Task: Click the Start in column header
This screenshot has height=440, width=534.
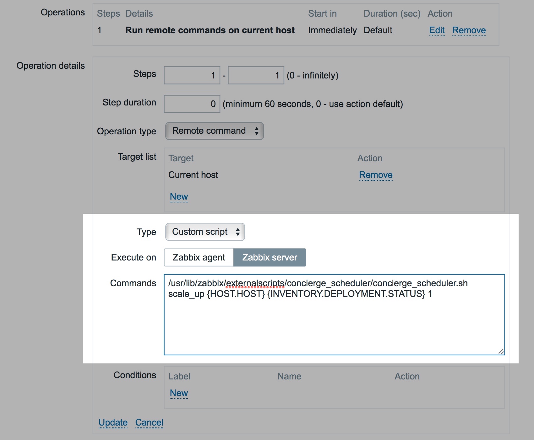Action: pyautogui.click(x=322, y=13)
